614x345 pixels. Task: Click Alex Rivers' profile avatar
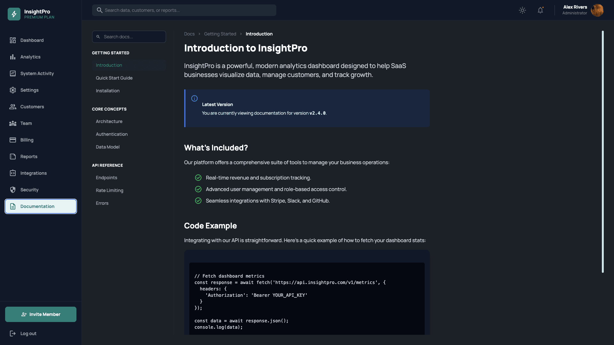[x=598, y=10]
